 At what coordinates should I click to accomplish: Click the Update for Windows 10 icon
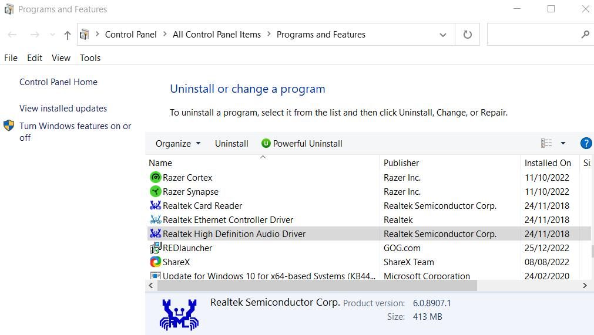(x=155, y=275)
